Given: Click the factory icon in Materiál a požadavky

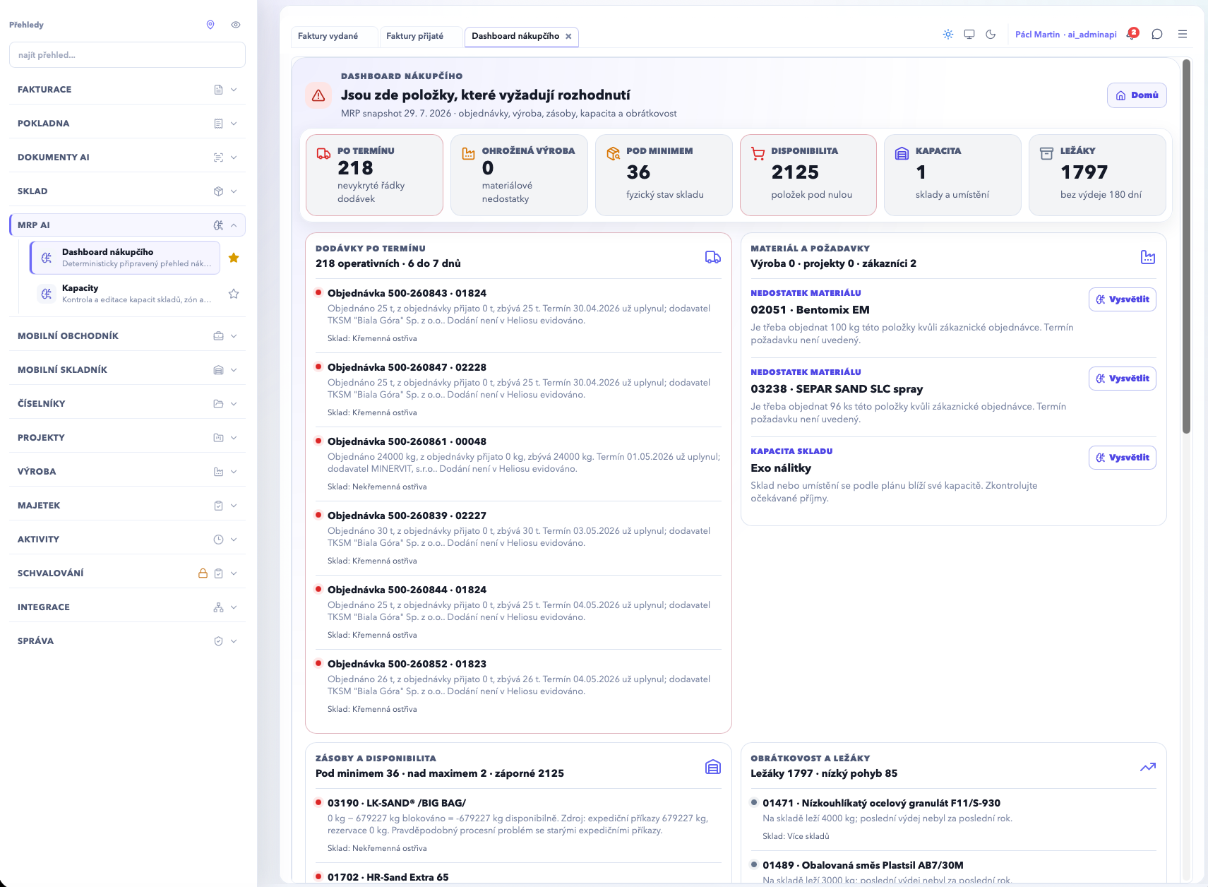Looking at the screenshot, I should [x=1148, y=257].
